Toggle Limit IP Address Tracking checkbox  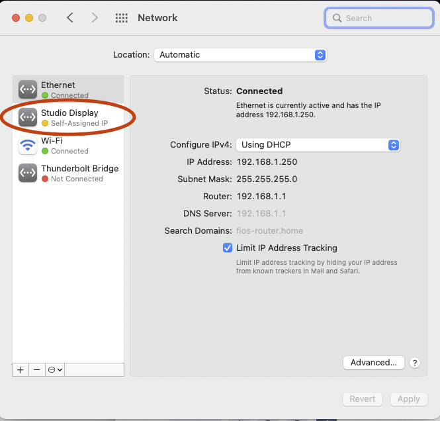228,248
